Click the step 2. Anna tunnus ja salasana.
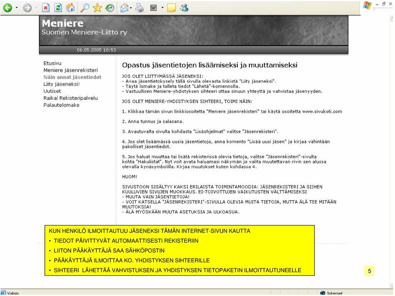 153,122
